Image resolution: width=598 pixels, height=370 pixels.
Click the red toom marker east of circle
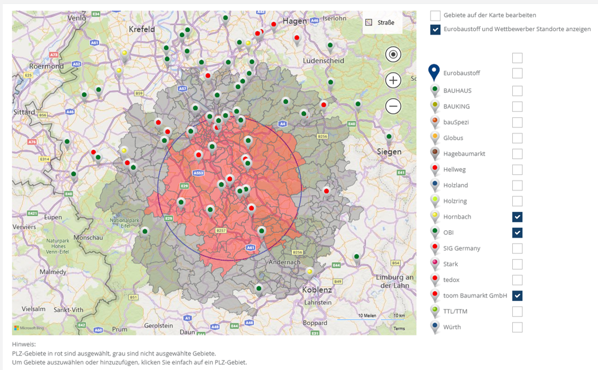pos(326,192)
